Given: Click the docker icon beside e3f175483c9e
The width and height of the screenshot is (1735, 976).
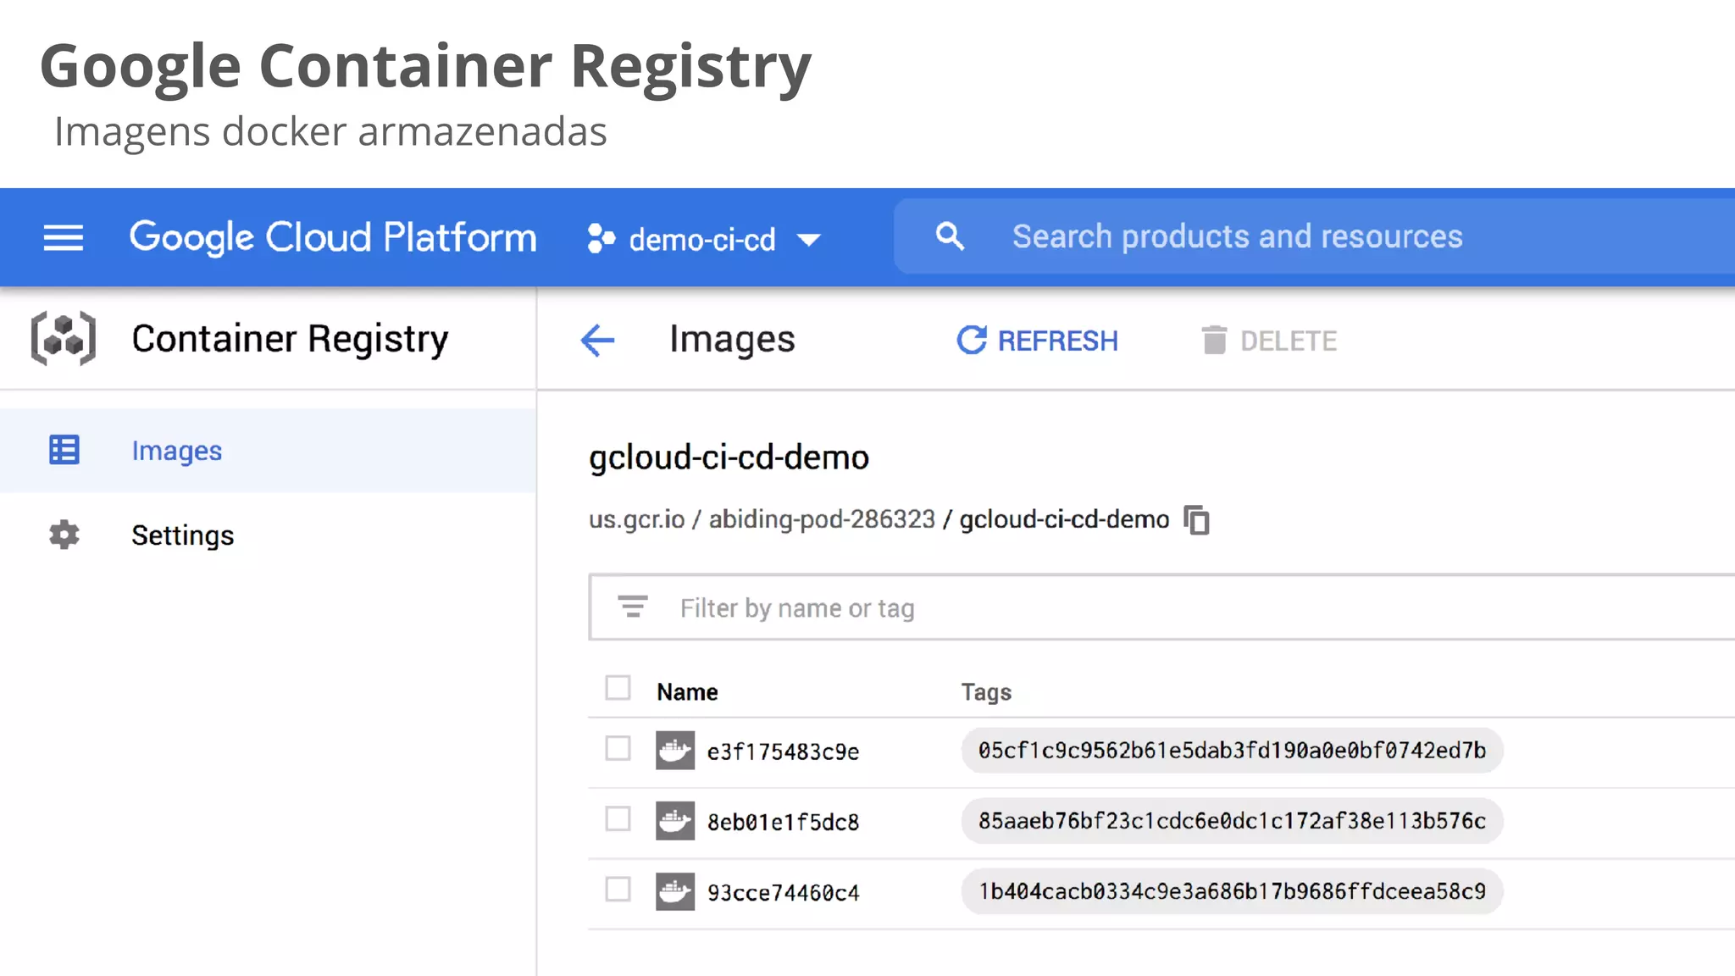Looking at the screenshot, I should 675,751.
